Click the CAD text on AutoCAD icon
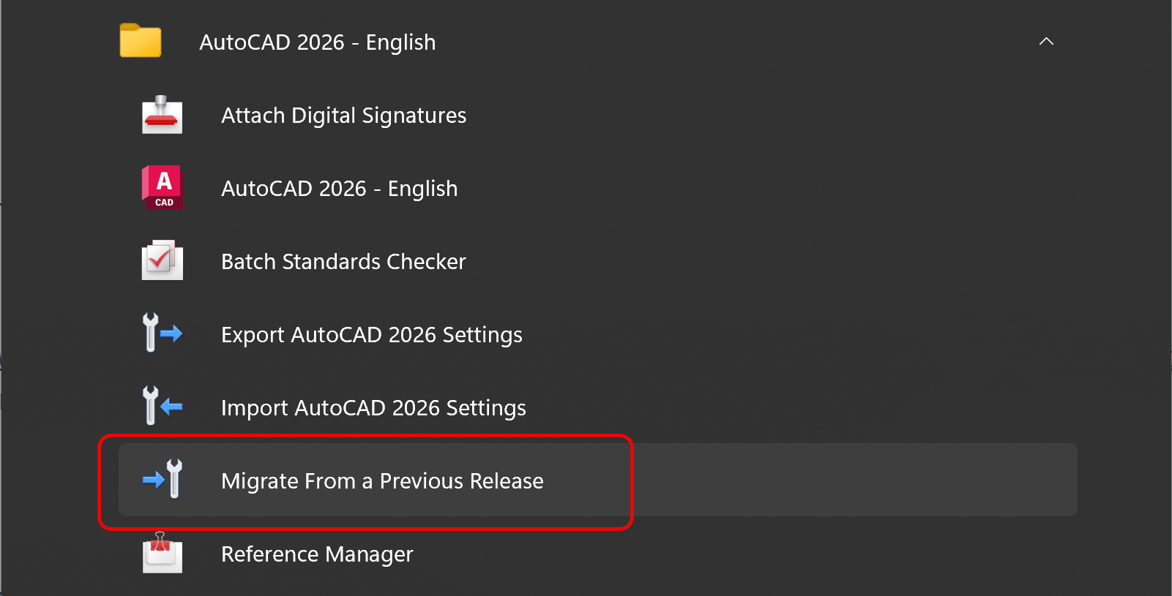The image size is (1172, 596). (164, 203)
